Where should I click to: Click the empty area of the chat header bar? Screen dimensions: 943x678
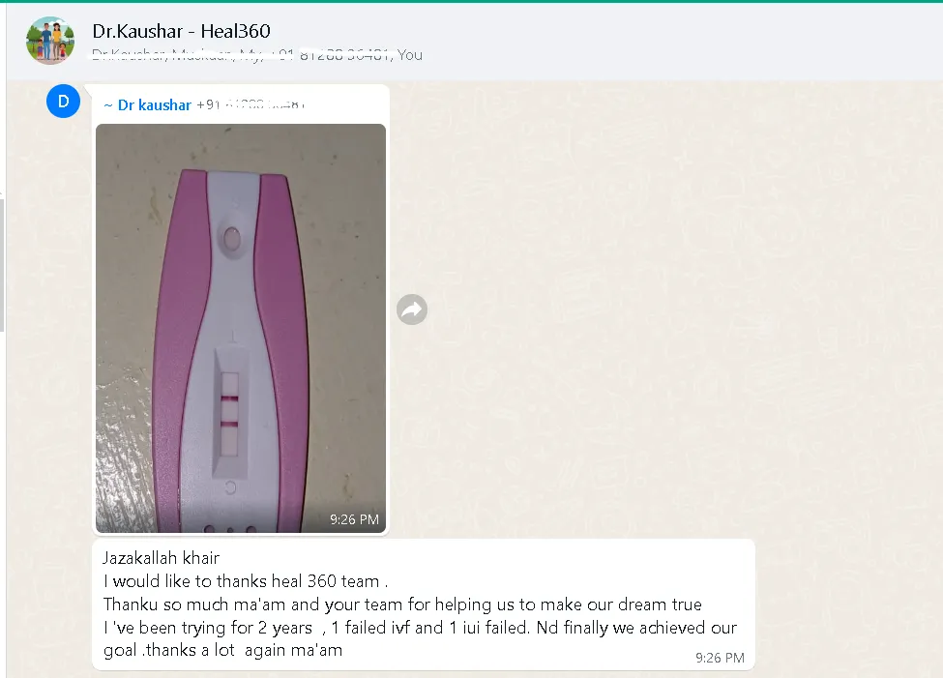(x=662, y=41)
